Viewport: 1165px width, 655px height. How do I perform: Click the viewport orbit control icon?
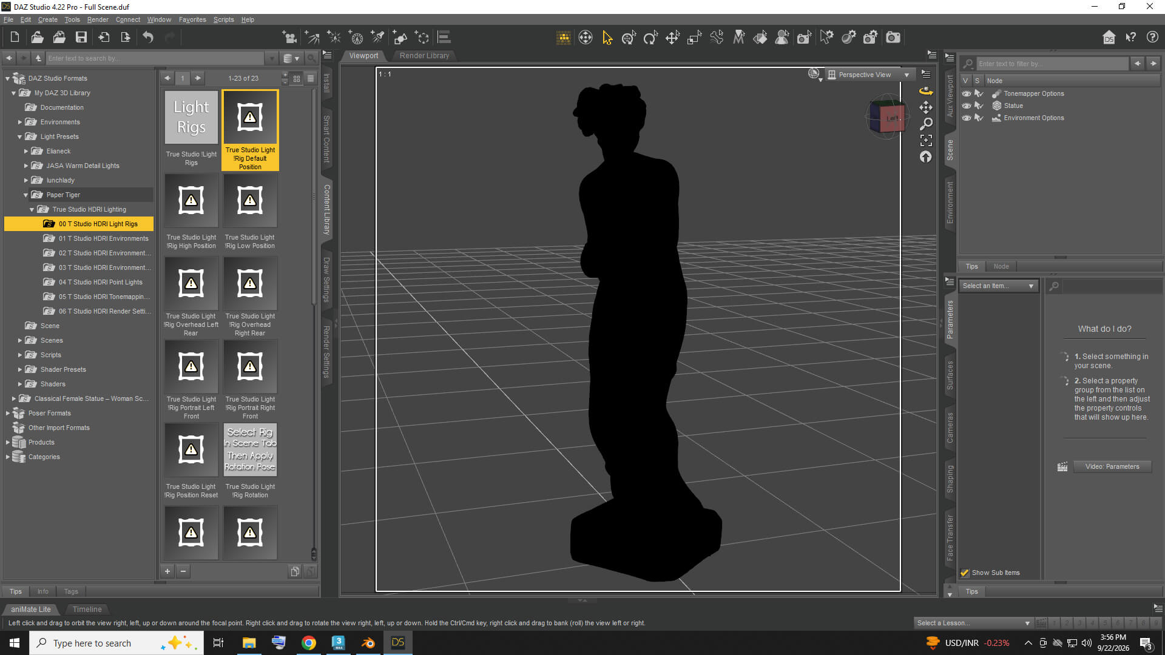coord(926,92)
